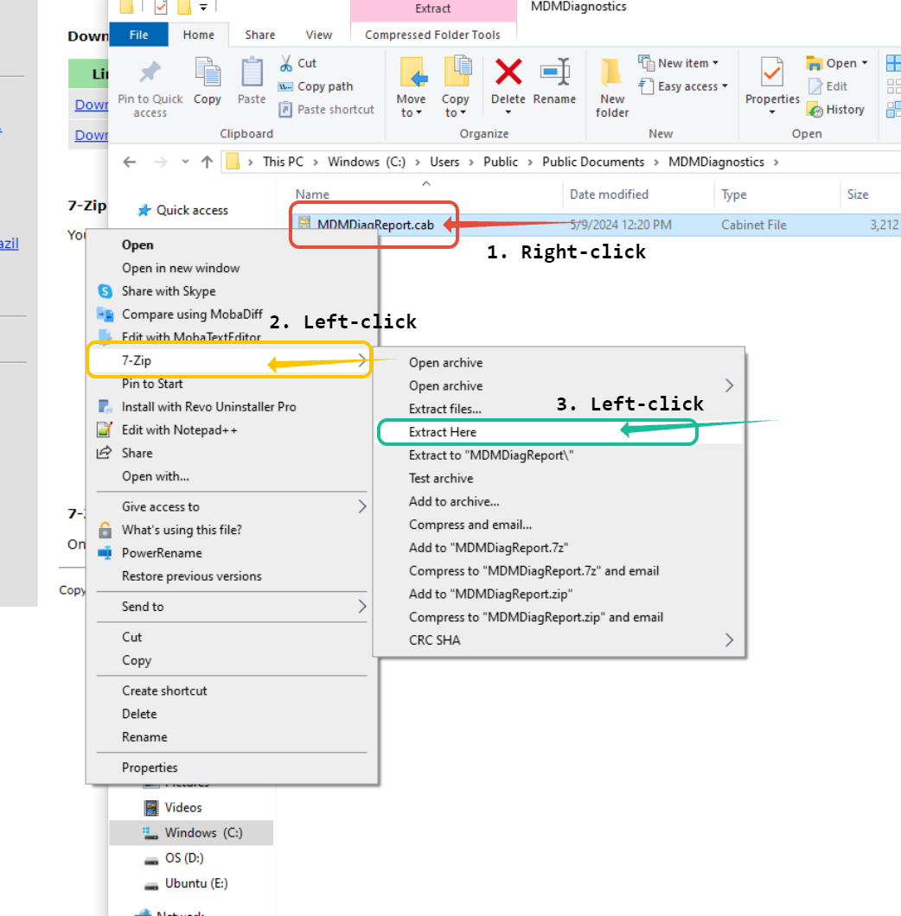Screen dimensions: 901x916
Task: Click the Move to folder icon
Action: (412, 73)
